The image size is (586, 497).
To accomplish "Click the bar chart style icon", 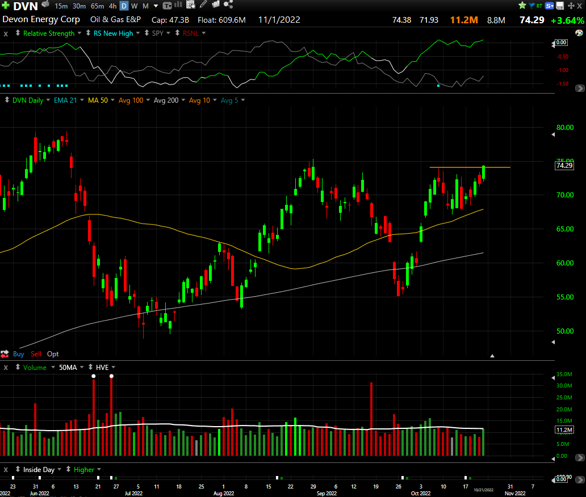I will (x=178, y=5).
